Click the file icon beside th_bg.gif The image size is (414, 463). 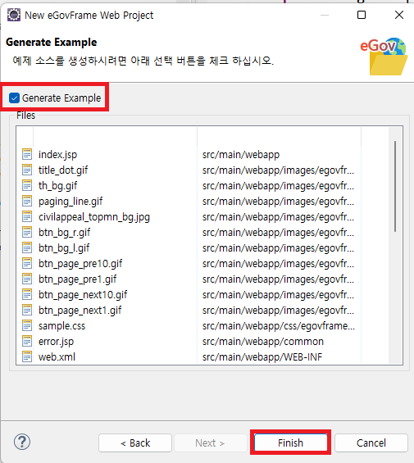pyautogui.click(x=27, y=186)
